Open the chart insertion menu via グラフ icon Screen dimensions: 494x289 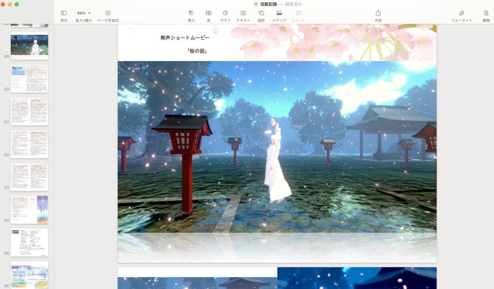[225, 14]
